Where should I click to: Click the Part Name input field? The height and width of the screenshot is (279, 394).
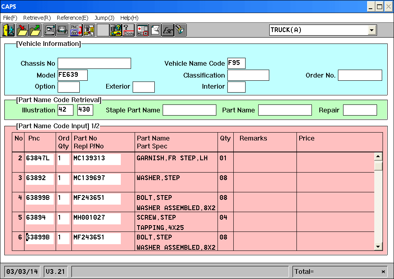(285, 110)
